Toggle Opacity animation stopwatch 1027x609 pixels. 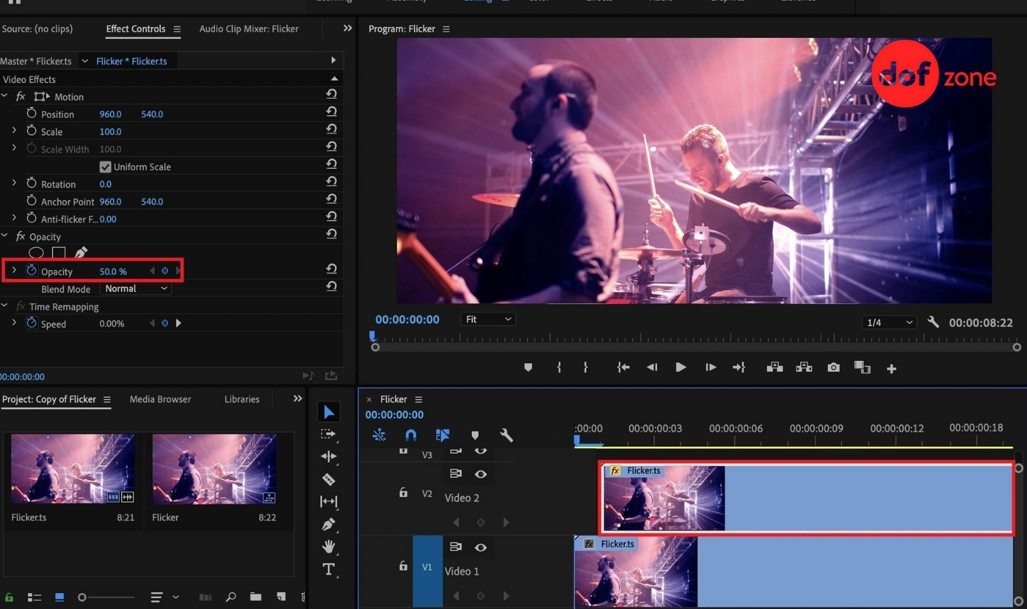31,270
